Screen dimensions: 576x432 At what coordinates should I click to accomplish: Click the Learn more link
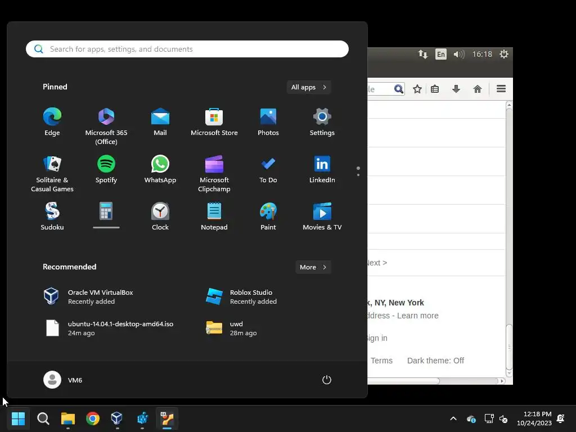click(418, 316)
